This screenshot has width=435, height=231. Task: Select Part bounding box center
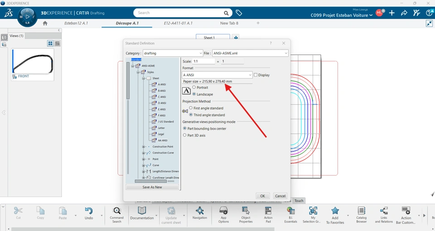pyautogui.click(x=185, y=128)
